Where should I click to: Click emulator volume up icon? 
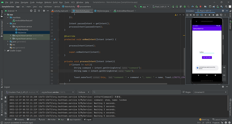coord(191,15)
